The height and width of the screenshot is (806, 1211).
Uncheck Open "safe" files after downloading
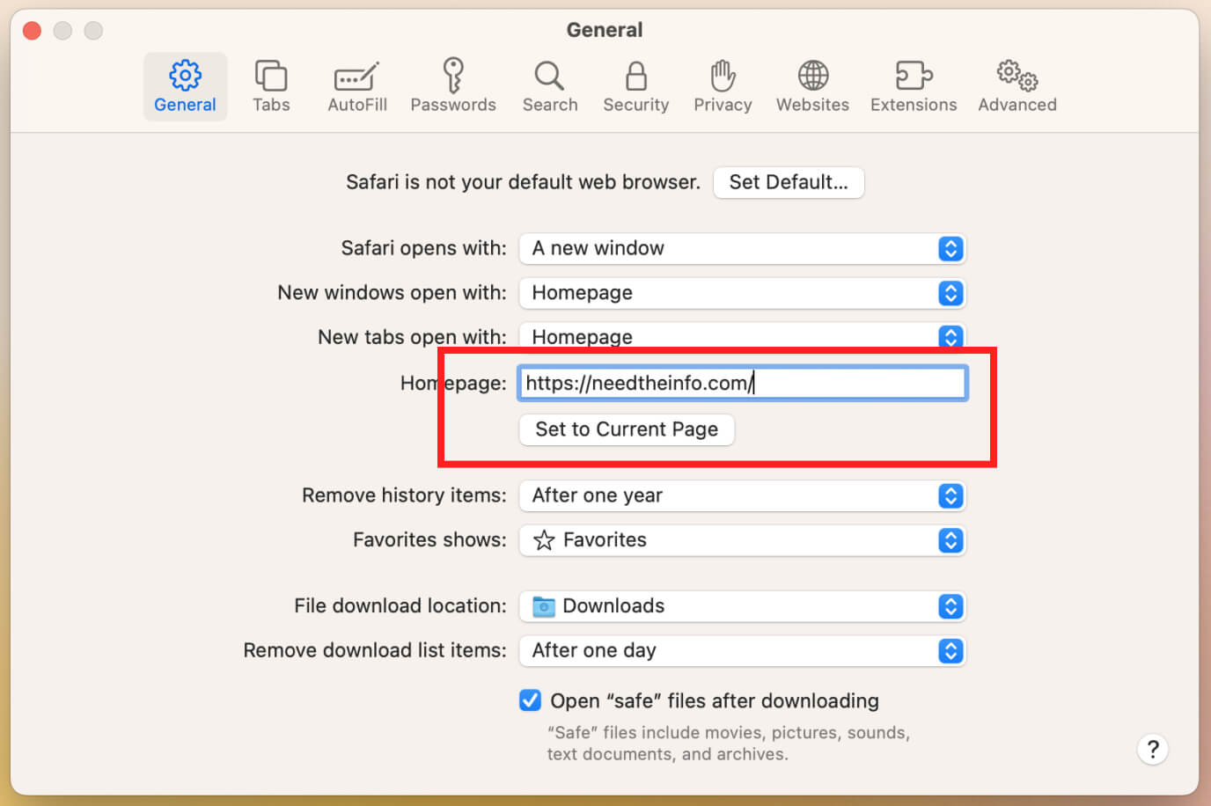coord(530,700)
